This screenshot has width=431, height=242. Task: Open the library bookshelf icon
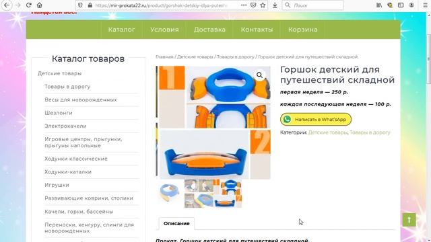click(379, 5)
